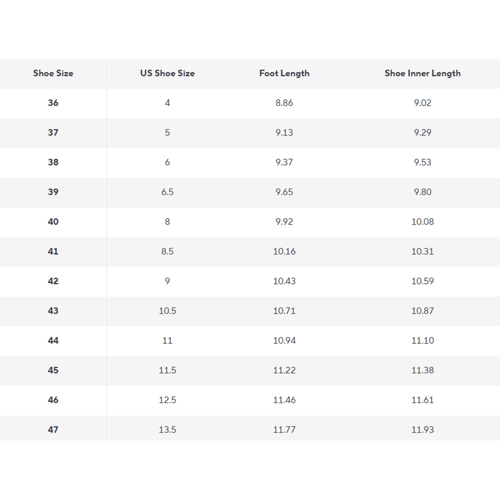Select shoe inner length value 11.93
This screenshot has width=500, height=500.
coord(422,429)
